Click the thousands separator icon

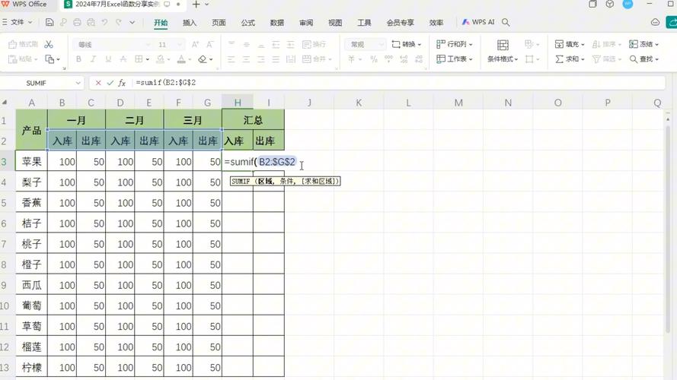tap(388, 59)
